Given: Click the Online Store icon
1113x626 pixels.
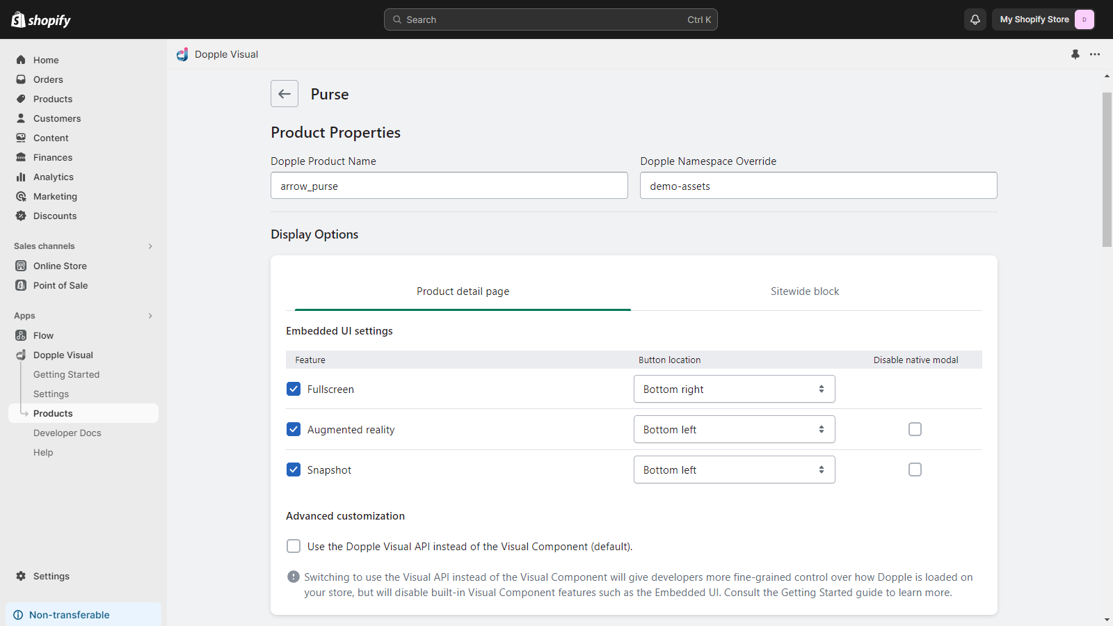Looking at the screenshot, I should (21, 266).
